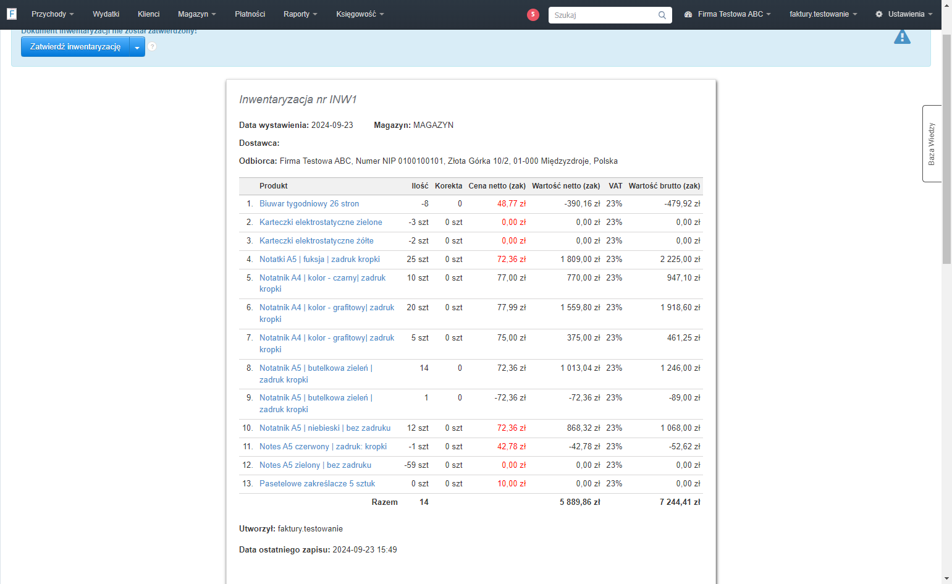Open the notifications badge showing 5
The width and height of the screenshot is (952, 584).
tap(533, 15)
